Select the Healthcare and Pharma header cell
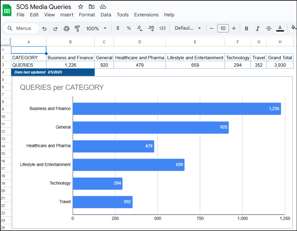This screenshot has width=297, height=231. [x=140, y=57]
